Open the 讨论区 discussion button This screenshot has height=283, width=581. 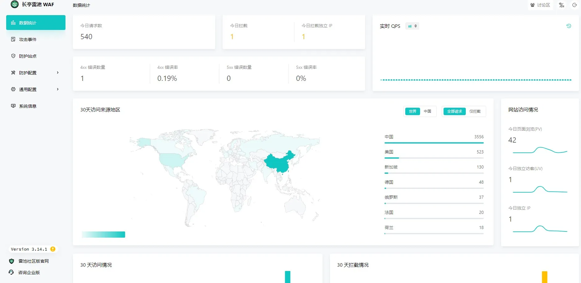[540, 5]
